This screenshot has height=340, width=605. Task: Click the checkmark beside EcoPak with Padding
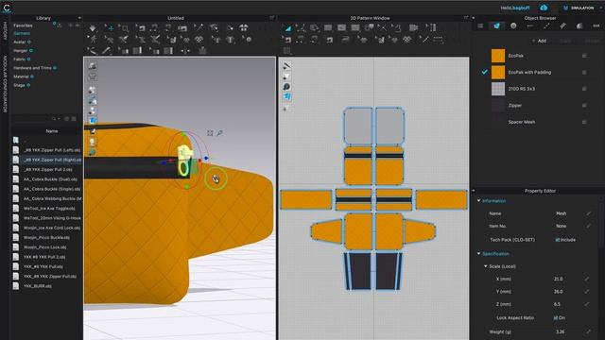[x=484, y=72]
